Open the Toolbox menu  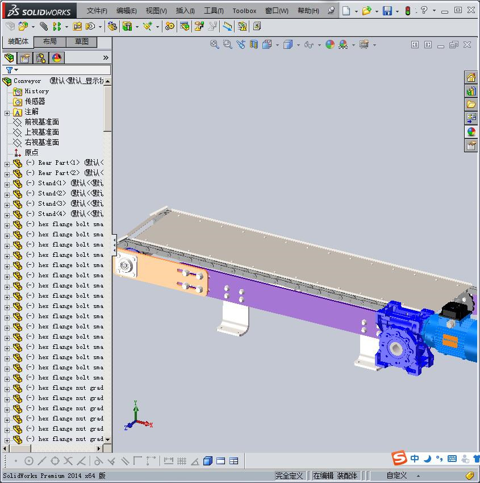[x=244, y=11]
